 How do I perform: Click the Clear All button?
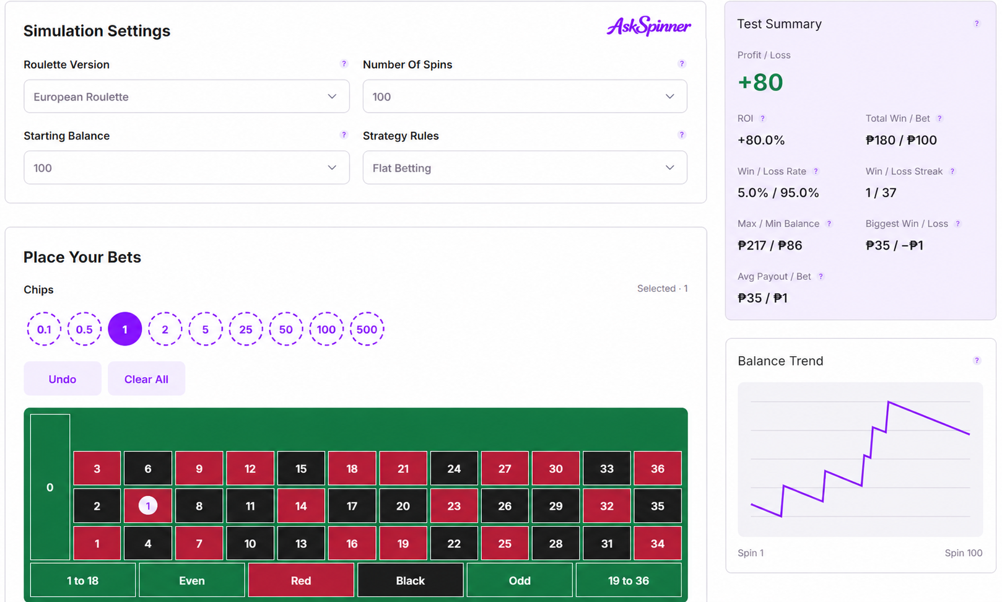pos(146,378)
